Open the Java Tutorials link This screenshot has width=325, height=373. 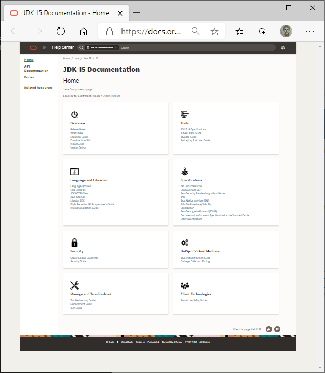[77, 197]
